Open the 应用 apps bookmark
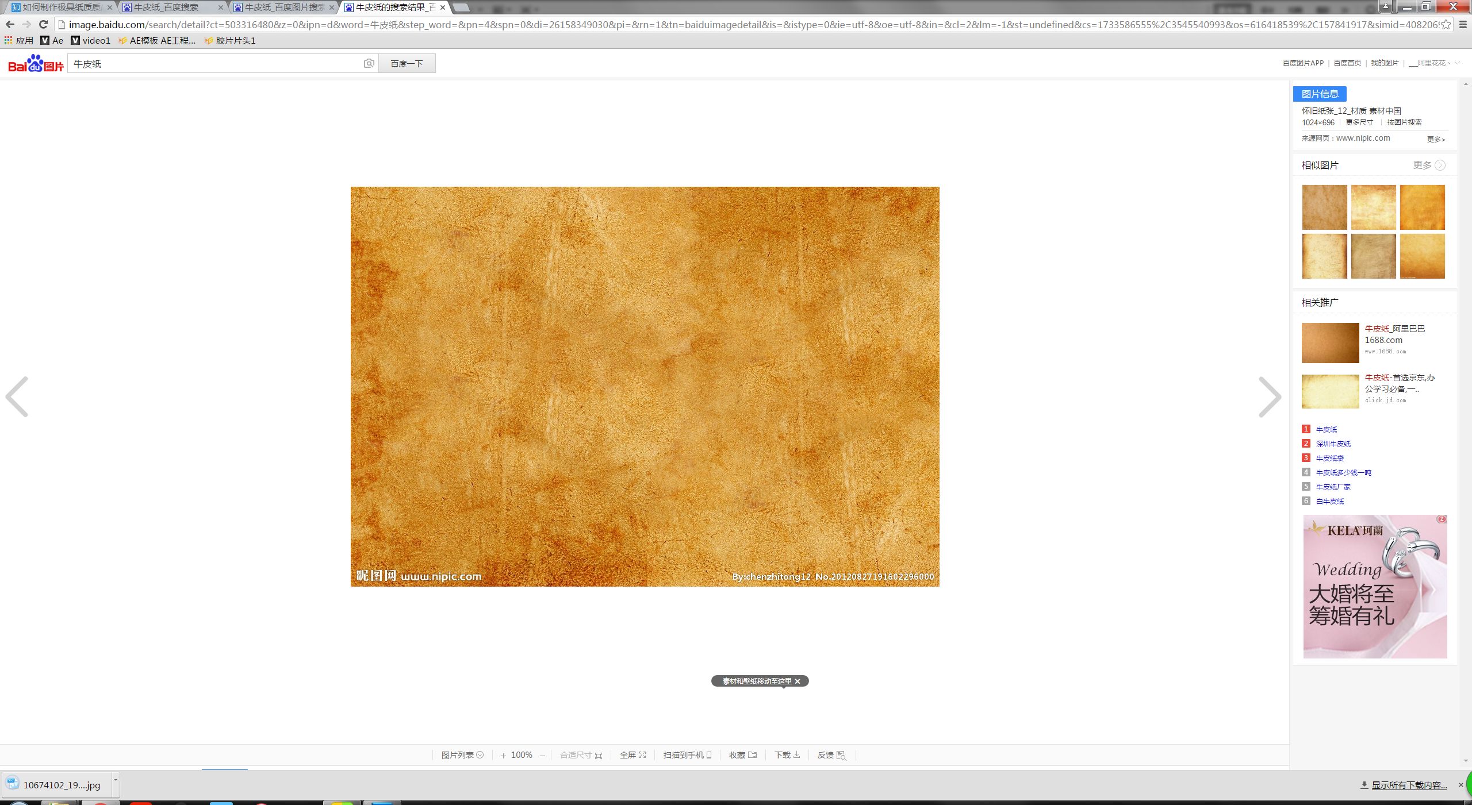The height and width of the screenshot is (805, 1472). pyautogui.click(x=19, y=40)
